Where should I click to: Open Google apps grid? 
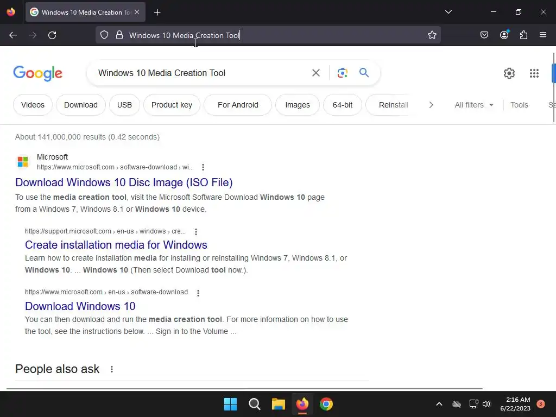pos(534,73)
